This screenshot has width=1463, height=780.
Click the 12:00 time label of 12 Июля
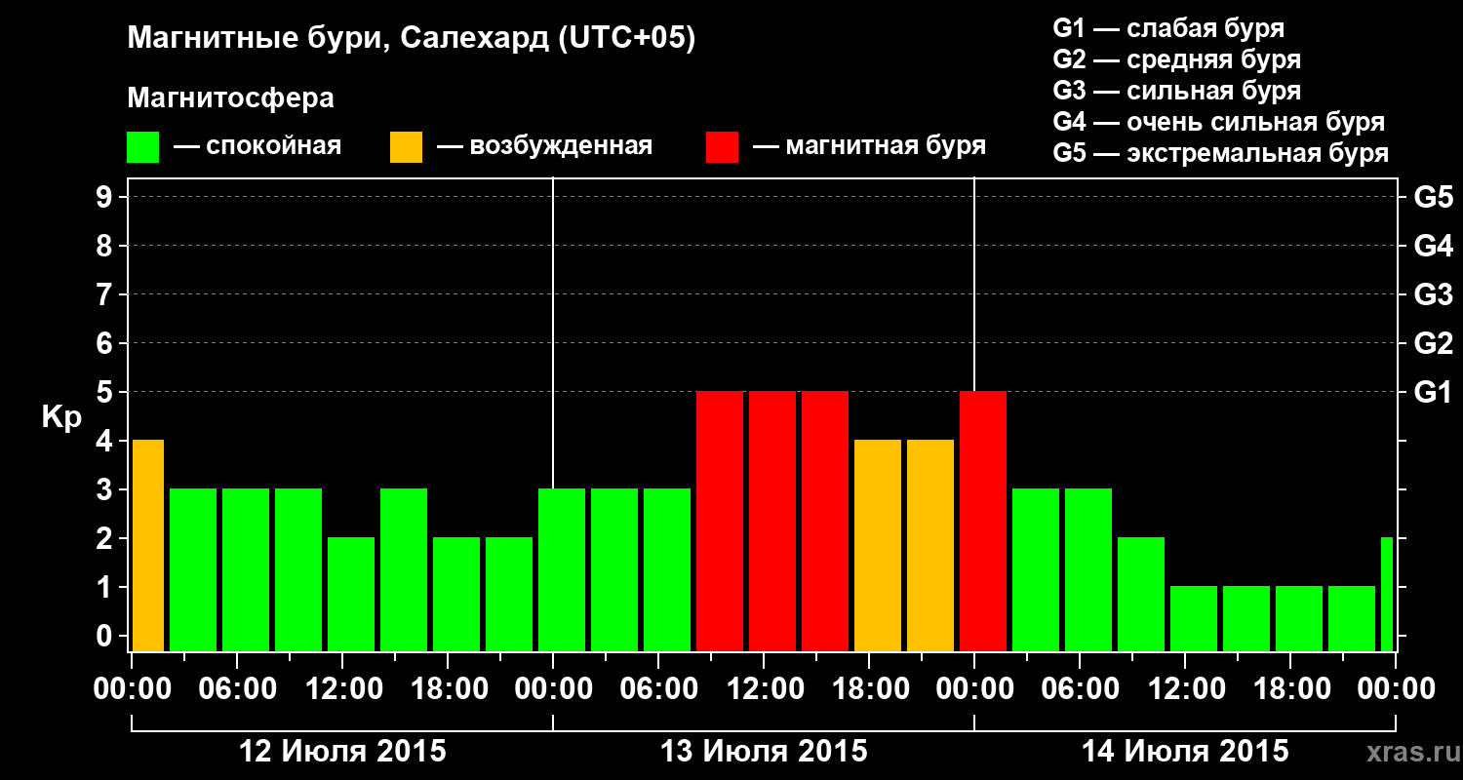click(x=342, y=689)
